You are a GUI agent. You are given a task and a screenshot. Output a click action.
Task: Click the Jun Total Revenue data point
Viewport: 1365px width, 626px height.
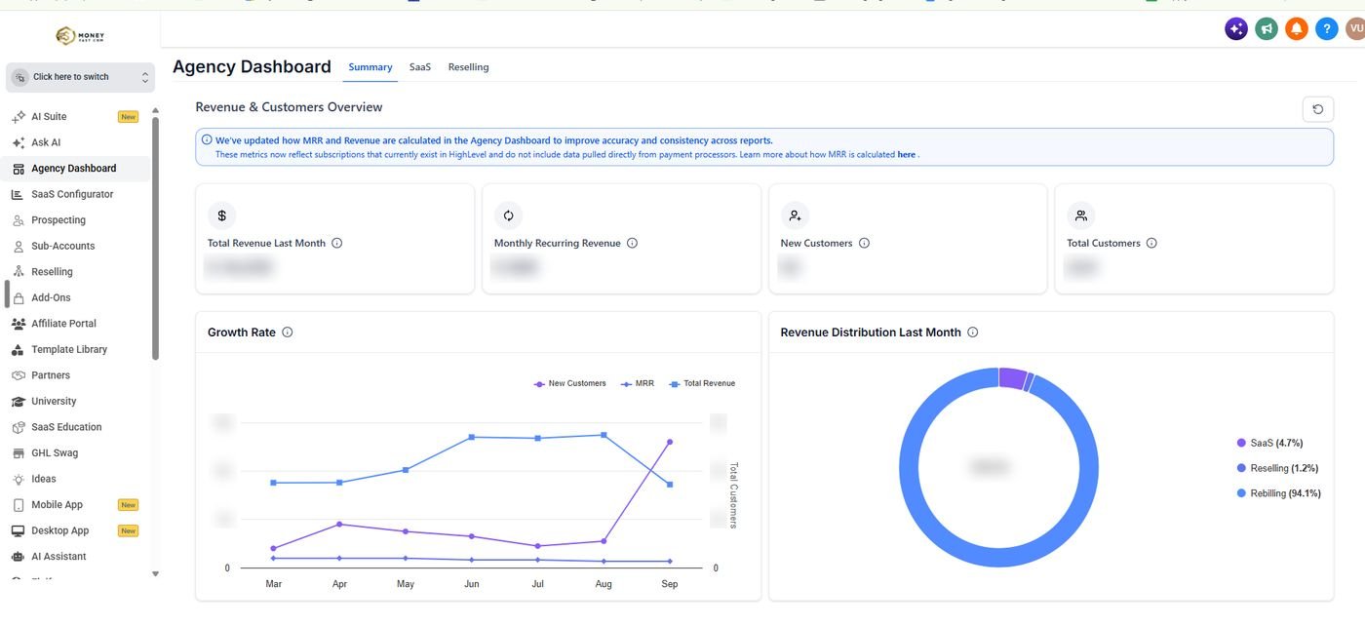472,437
